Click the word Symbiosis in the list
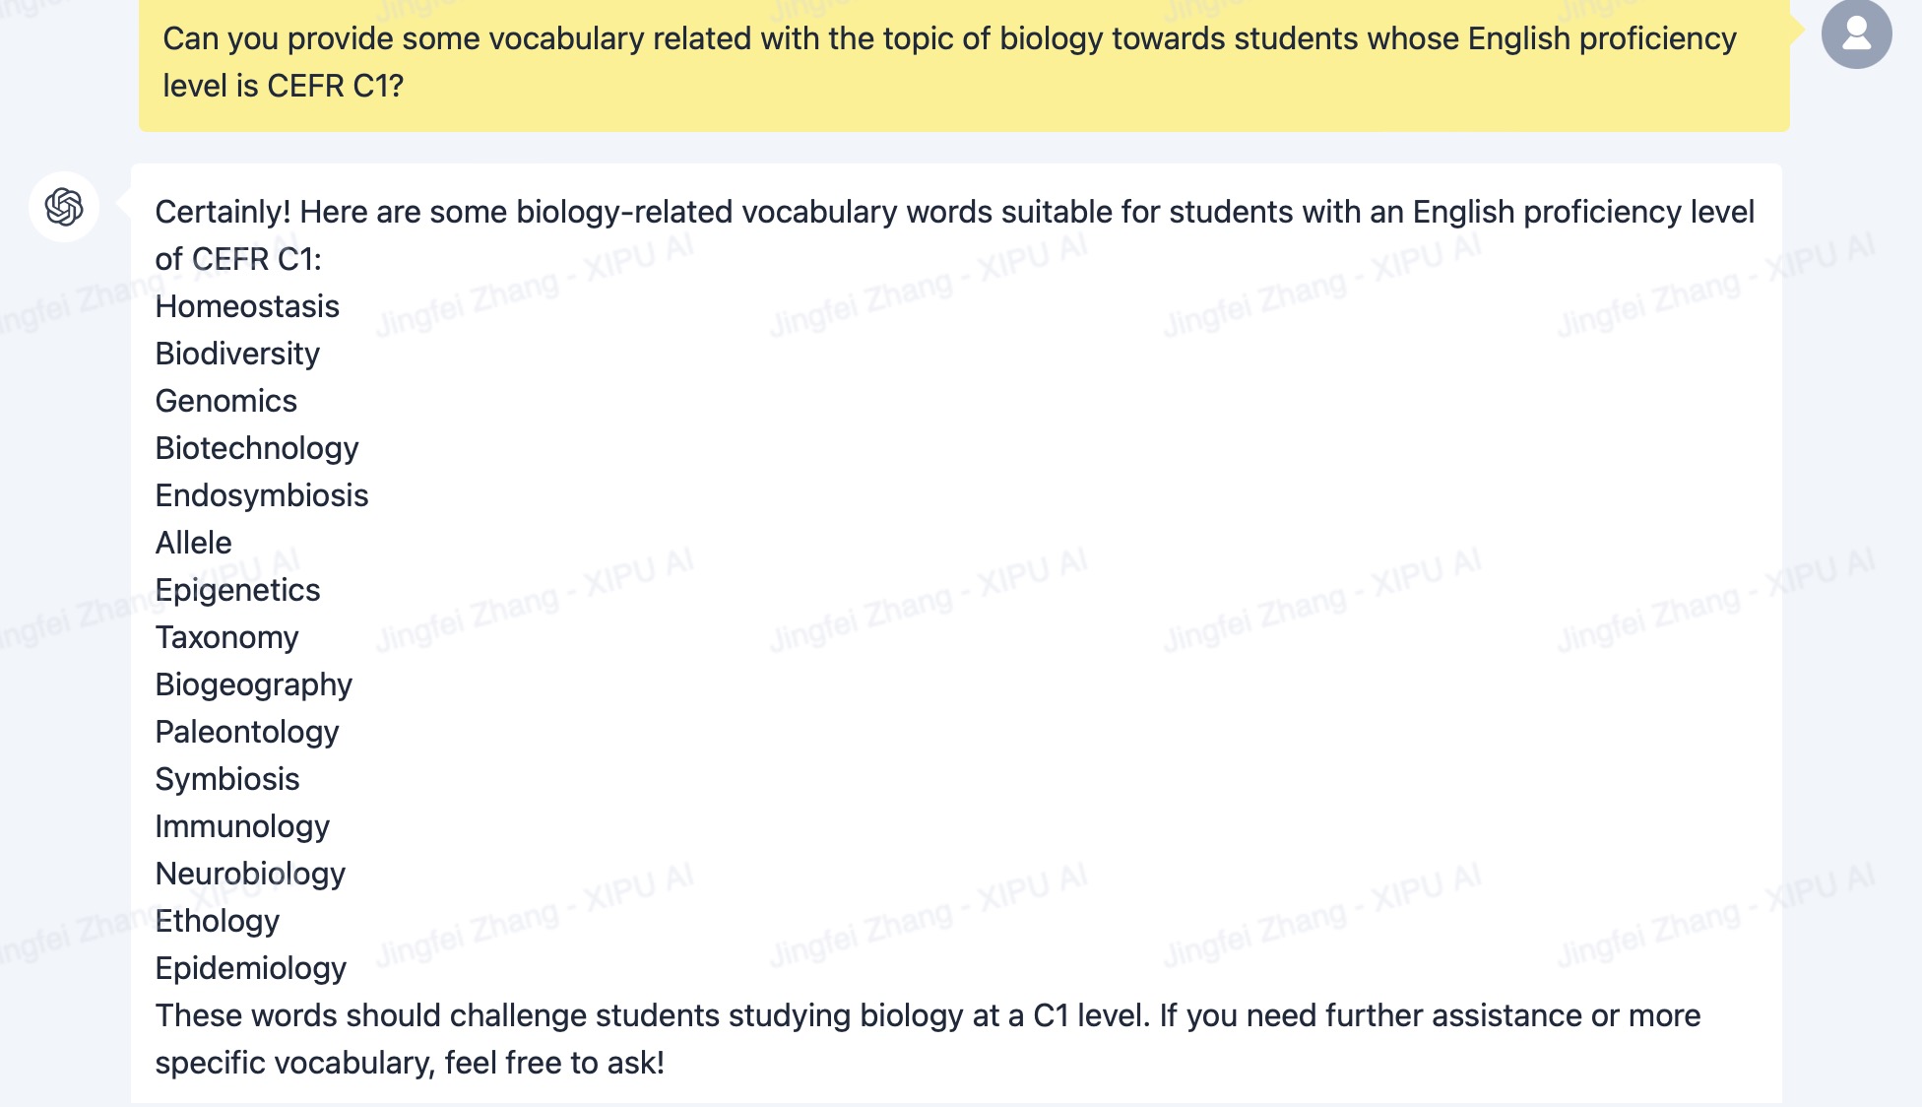Screen dimensions: 1922x1107 click(x=227, y=779)
